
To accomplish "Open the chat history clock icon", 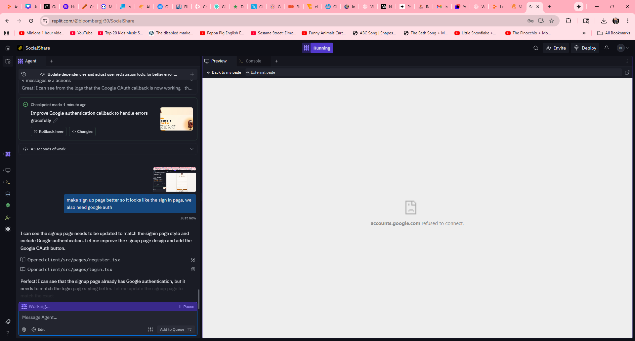I will (x=23, y=74).
